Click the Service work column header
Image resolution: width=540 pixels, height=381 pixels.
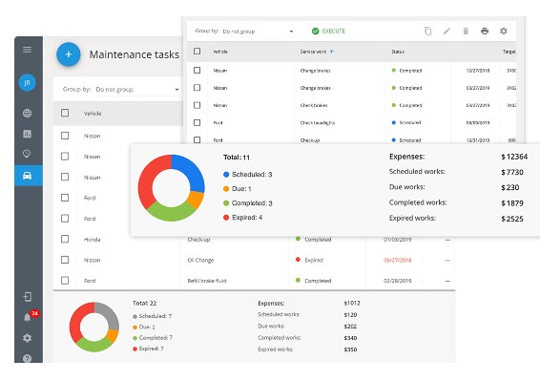pyautogui.click(x=313, y=52)
